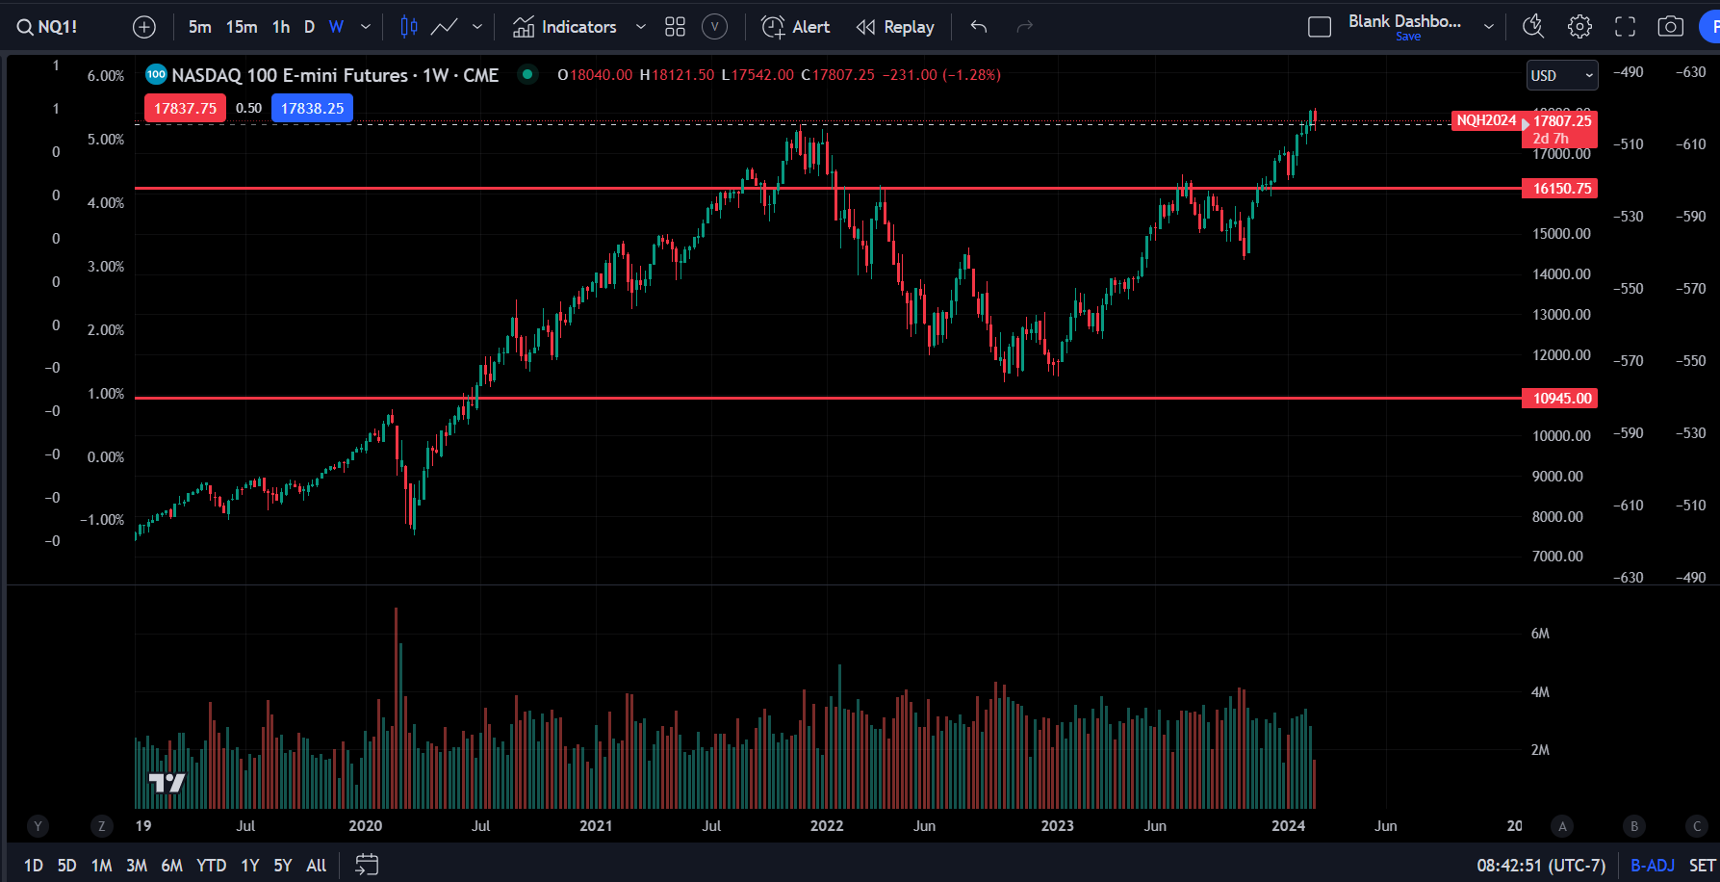This screenshot has height=882, width=1720.
Task: Select the 15m timeframe
Action: point(242,27)
